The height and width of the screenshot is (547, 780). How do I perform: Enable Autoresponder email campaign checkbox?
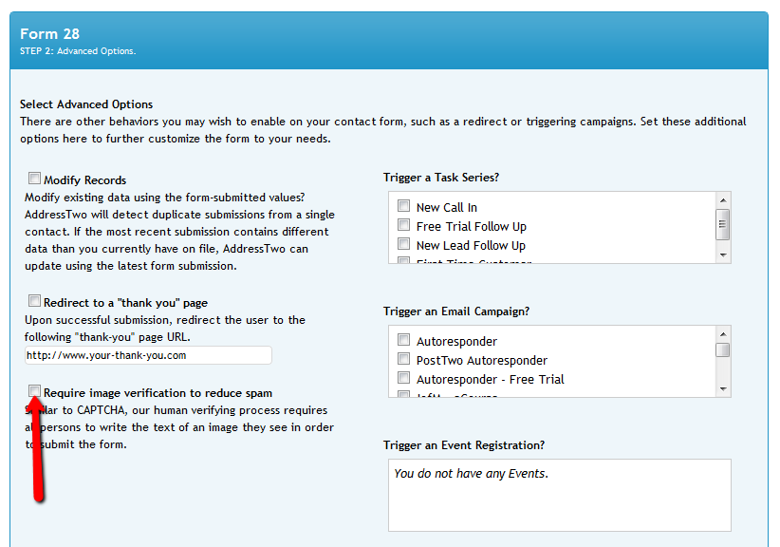(x=403, y=339)
